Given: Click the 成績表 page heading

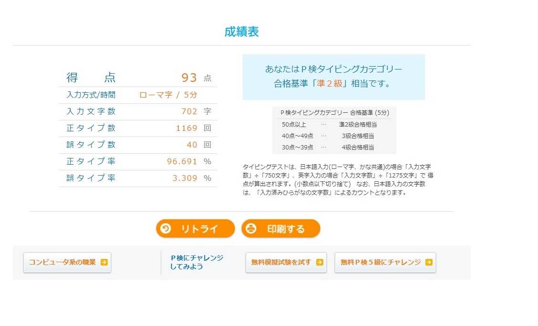Looking at the screenshot, I should (241, 31).
